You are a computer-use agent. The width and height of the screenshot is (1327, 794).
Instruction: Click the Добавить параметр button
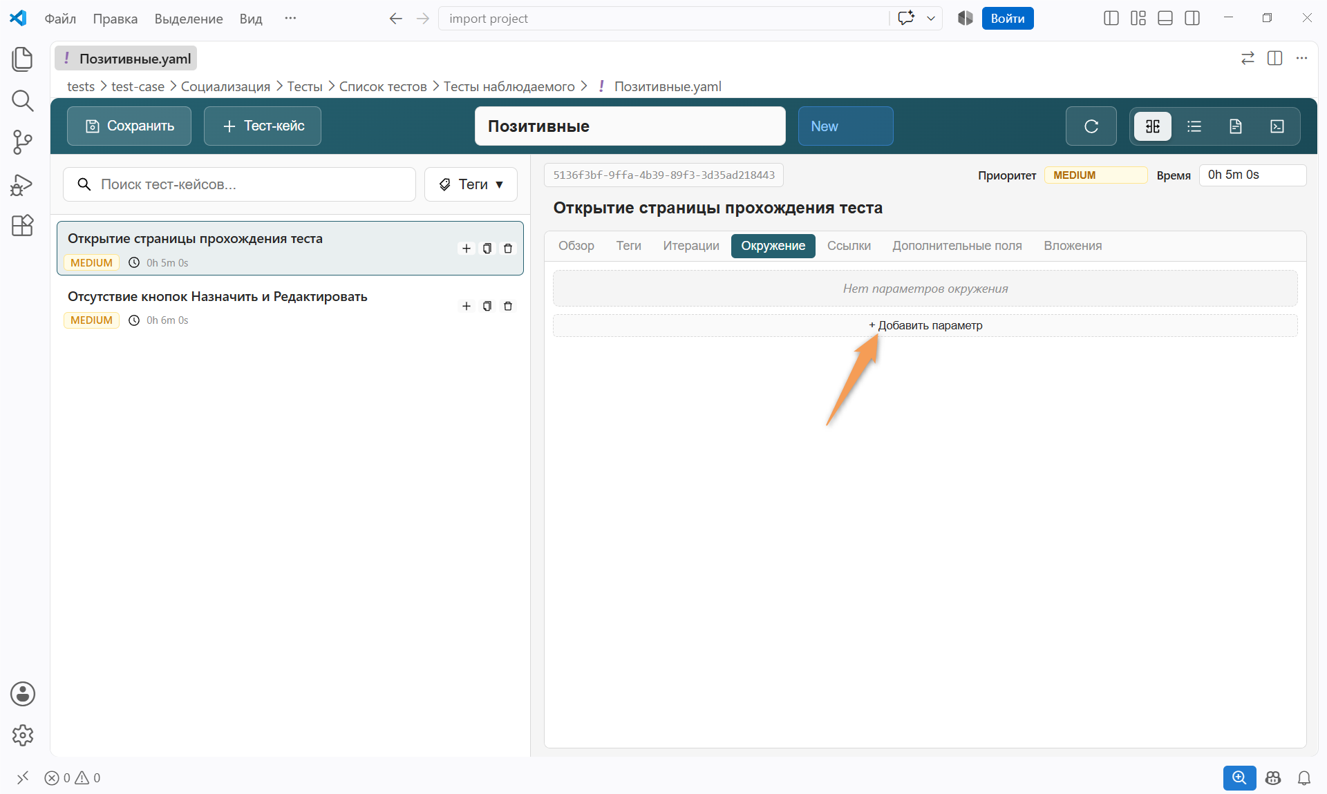(x=925, y=326)
